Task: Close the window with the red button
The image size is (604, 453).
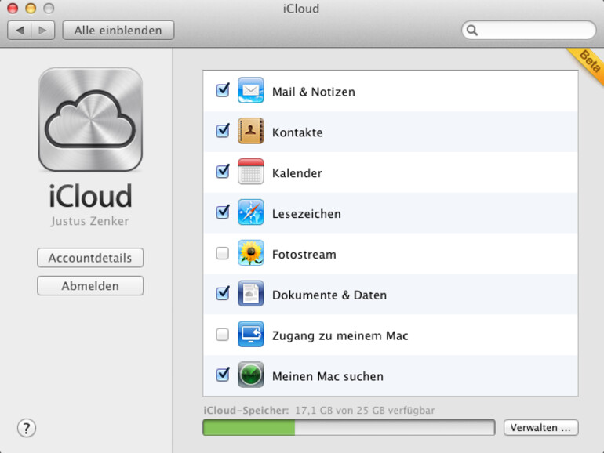Action: [13, 8]
